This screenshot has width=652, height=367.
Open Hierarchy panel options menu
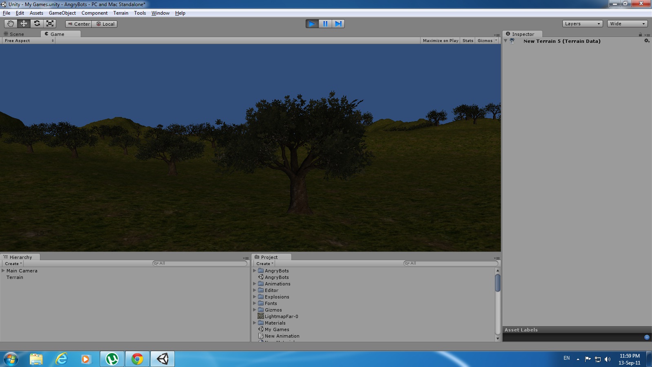[246, 258]
